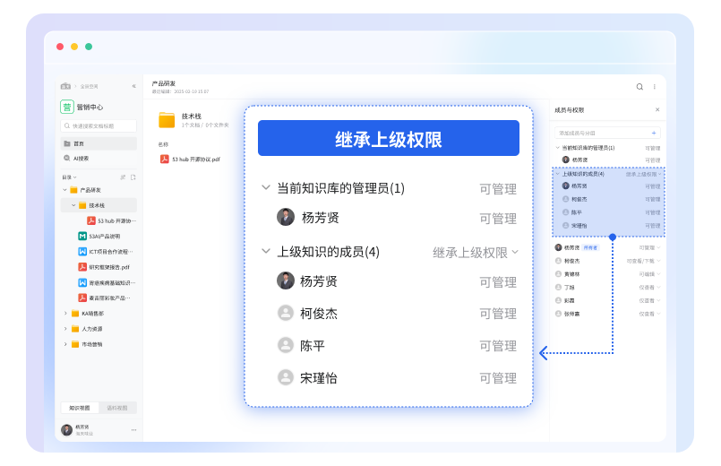Image resolution: width=721 pixels, height=466 pixels.
Task: Open the 技术栈 large folder icon
Action: coord(167,119)
